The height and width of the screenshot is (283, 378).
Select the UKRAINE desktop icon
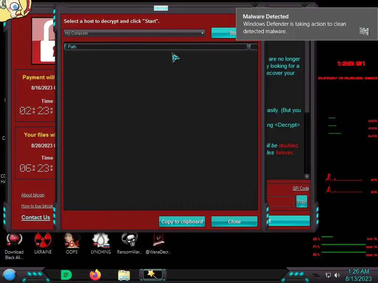(x=43, y=244)
